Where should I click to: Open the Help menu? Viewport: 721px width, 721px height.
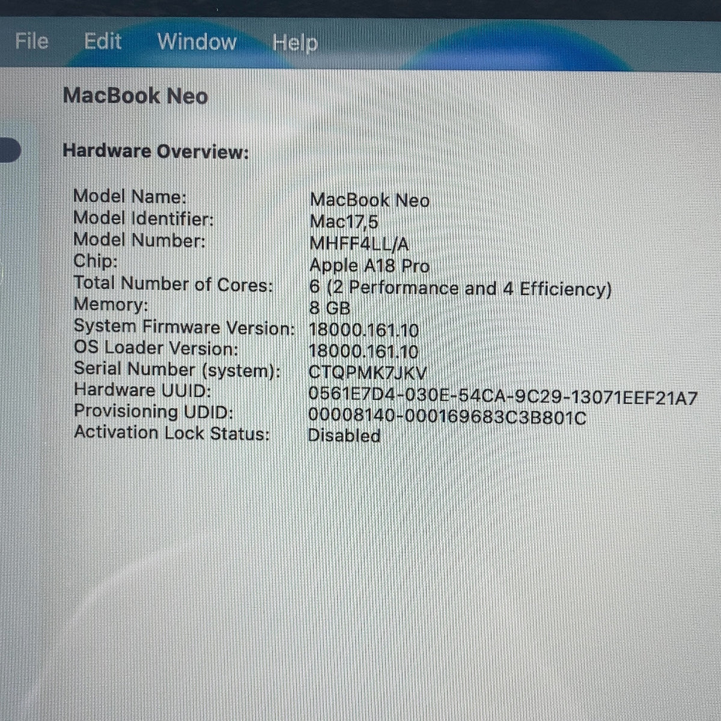point(295,43)
